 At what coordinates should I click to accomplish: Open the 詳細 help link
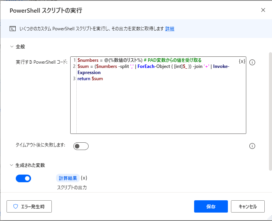coord(170,29)
